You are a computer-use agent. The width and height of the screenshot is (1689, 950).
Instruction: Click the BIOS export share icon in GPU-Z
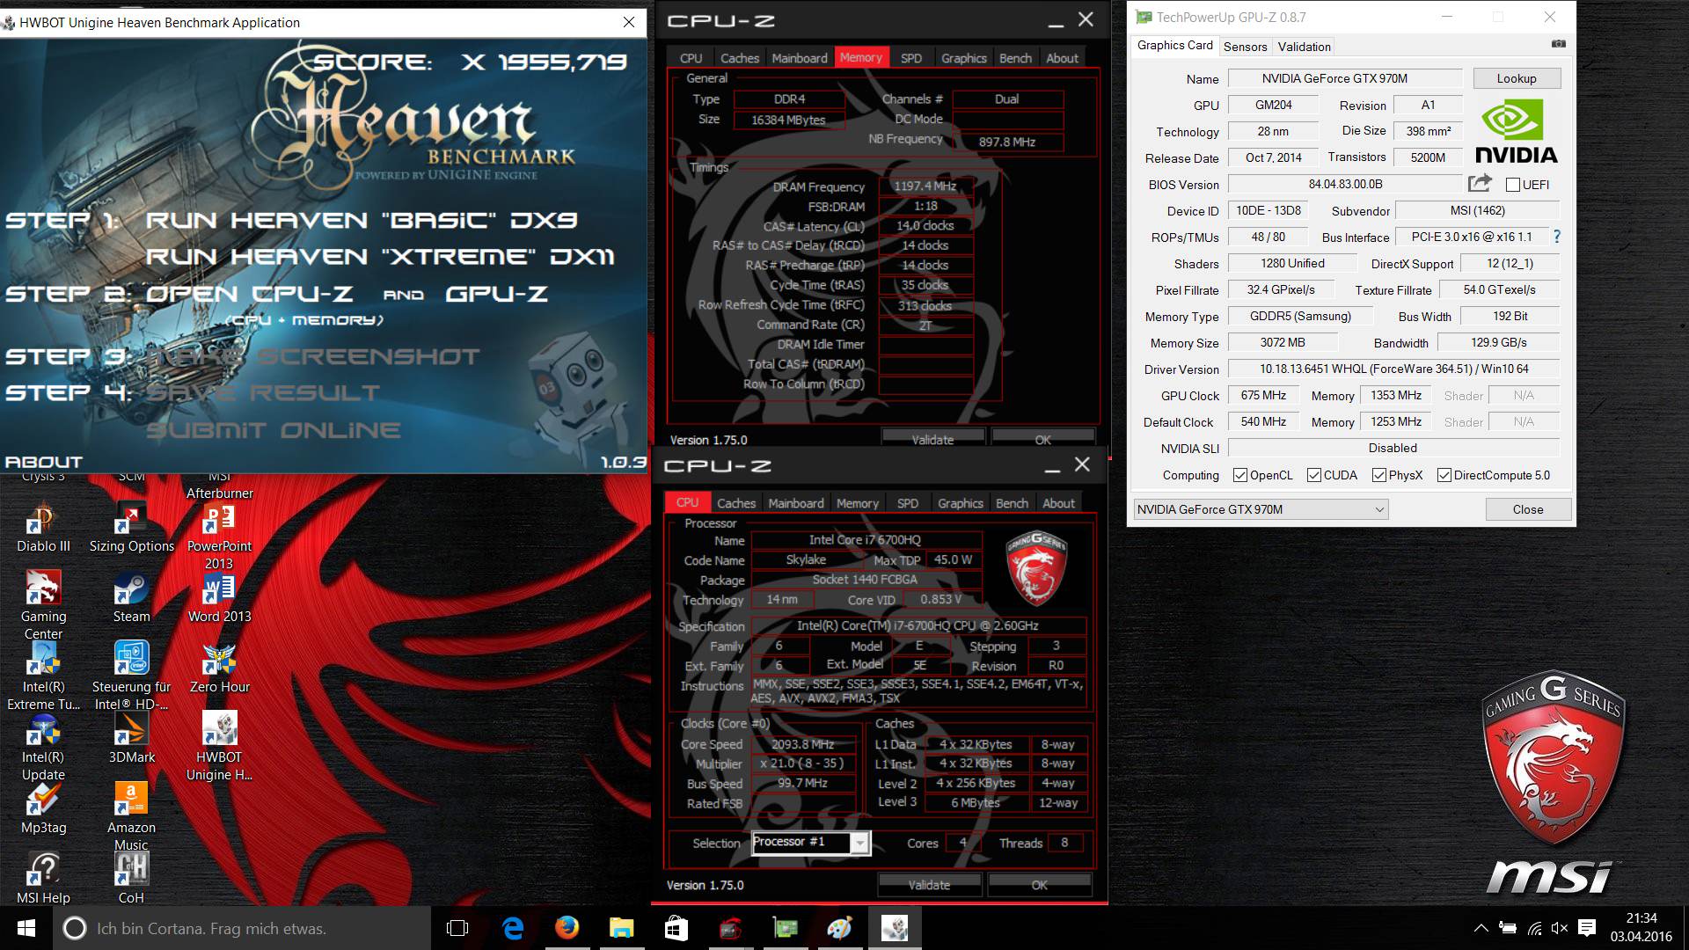(1481, 183)
